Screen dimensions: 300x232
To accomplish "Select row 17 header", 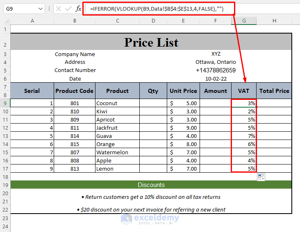I will (5, 169).
